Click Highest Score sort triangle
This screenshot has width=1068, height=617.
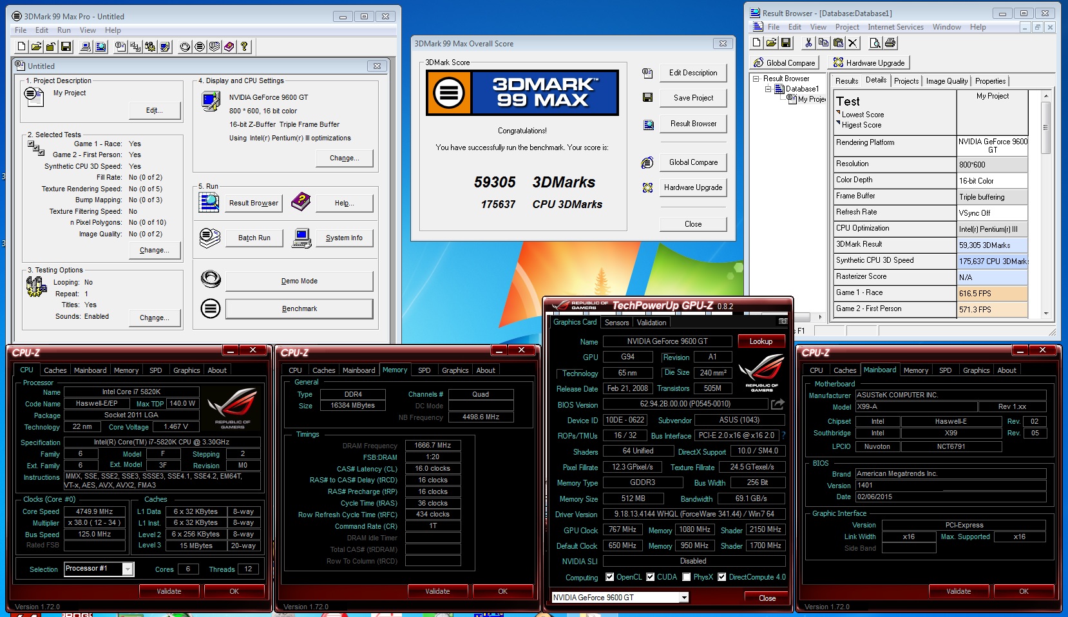pyautogui.click(x=838, y=122)
